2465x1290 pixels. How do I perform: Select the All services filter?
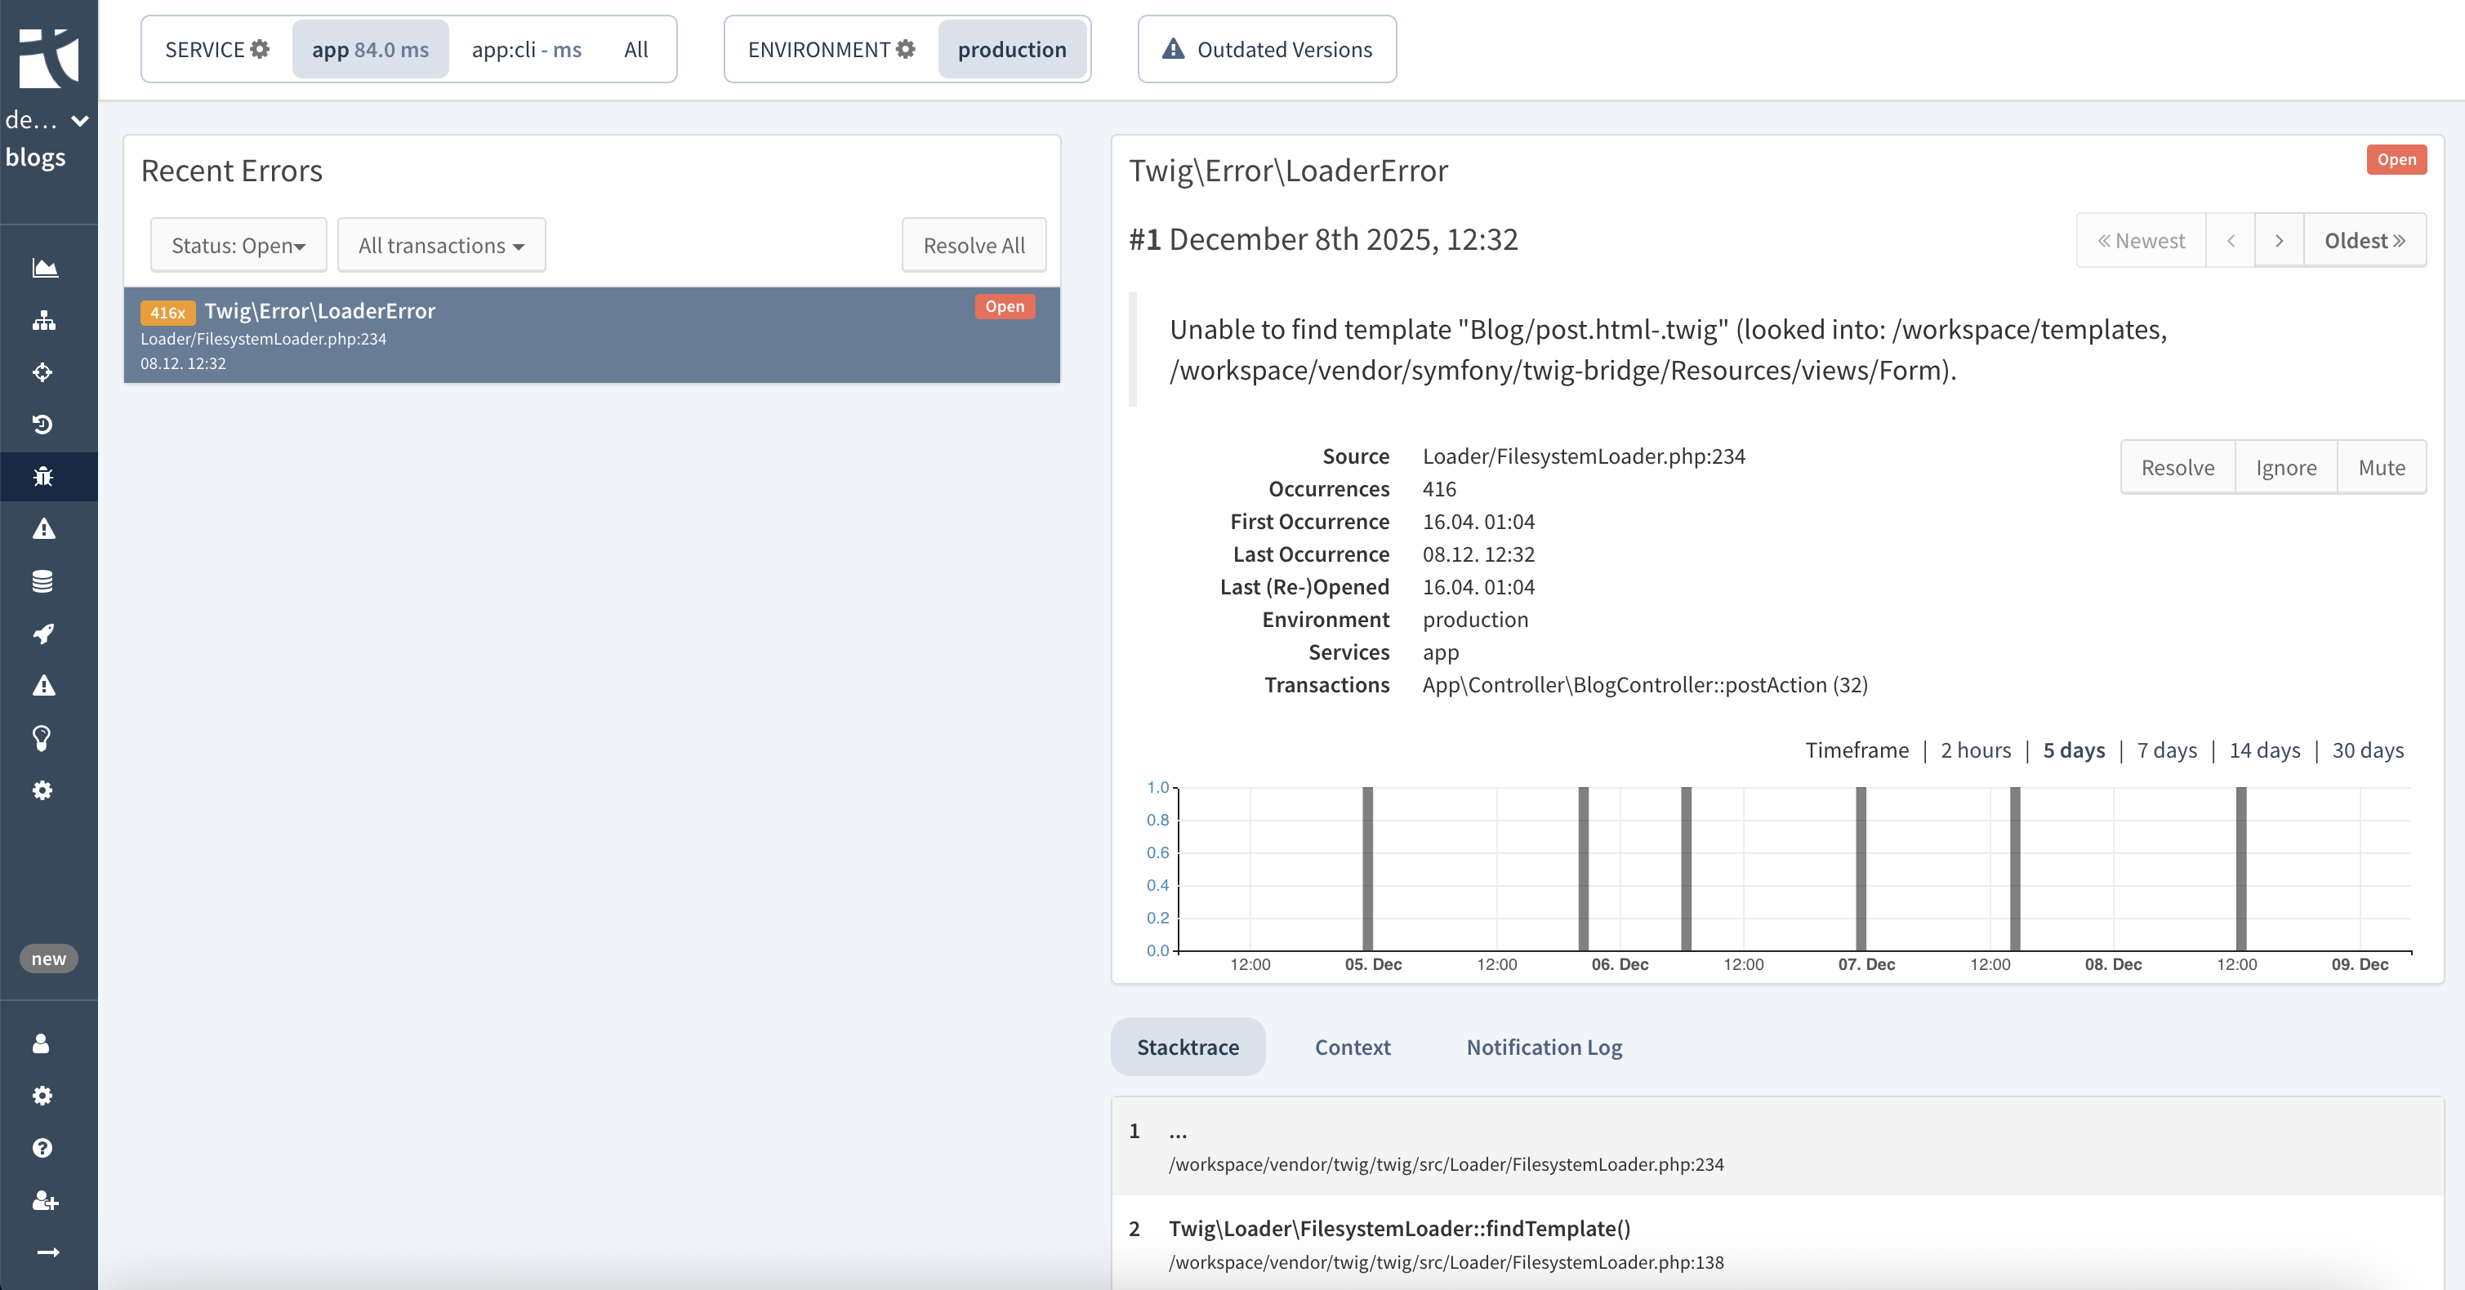click(x=635, y=50)
